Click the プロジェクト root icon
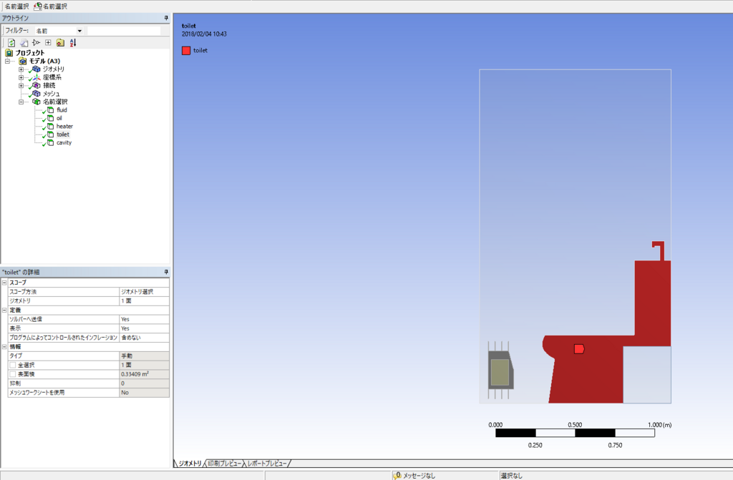Viewport: 733px width, 480px height. (9, 53)
